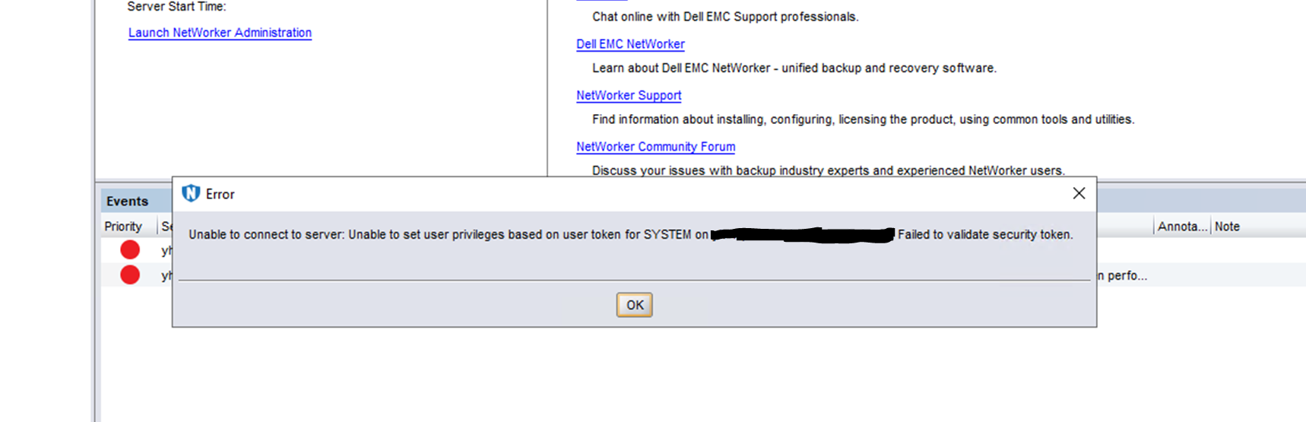The width and height of the screenshot is (1306, 422).
Task: Click the Error dialog title text
Action: (220, 195)
